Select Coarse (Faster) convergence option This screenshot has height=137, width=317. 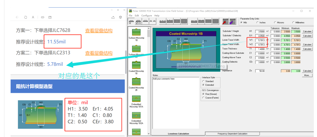tap(203, 98)
